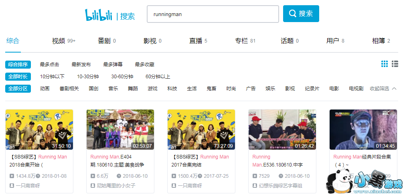The height and width of the screenshot is (195, 403).
Task: Open the 视频 99+ tab
Action: pyautogui.click(x=64, y=41)
